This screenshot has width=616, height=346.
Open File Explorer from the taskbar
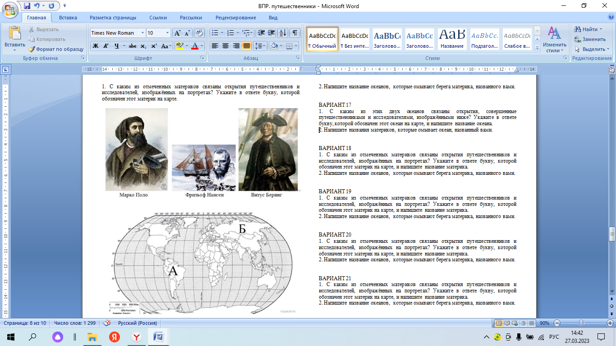click(x=92, y=337)
